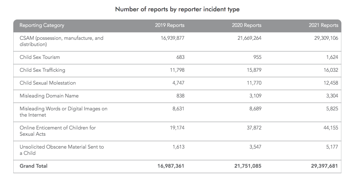This screenshot has height=179, width=350.
Task: Select the 'Reporting Category' column header
Action: (42, 25)
